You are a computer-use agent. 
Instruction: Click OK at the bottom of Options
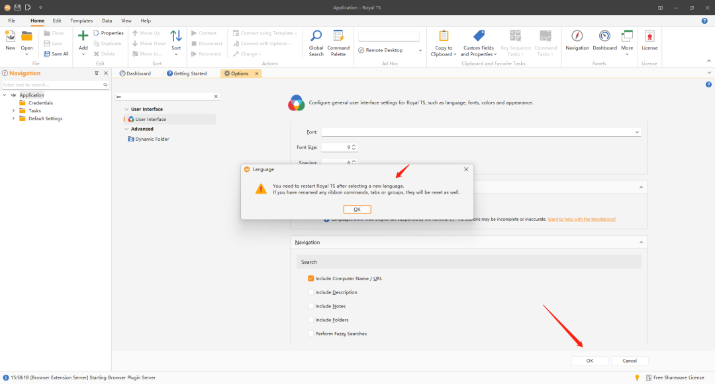590,361
